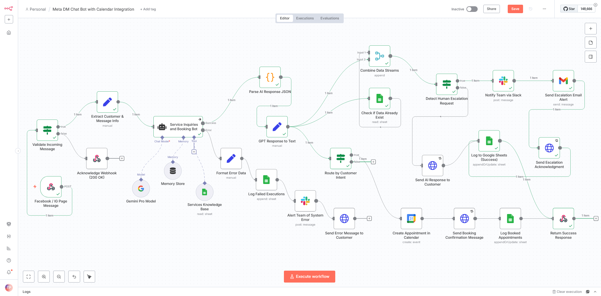Open the workflow options ellipsis menu

(544, 9)
